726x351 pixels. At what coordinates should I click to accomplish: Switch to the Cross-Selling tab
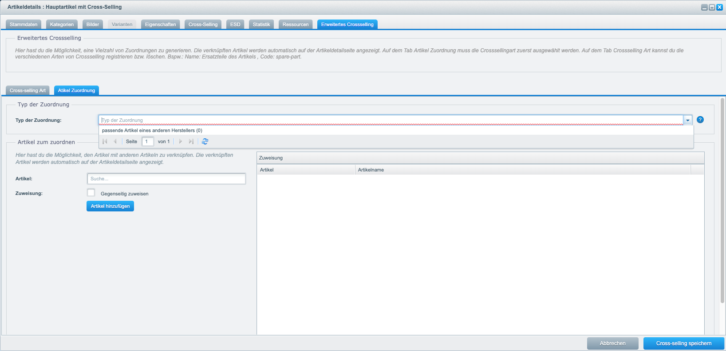point(203,24)
